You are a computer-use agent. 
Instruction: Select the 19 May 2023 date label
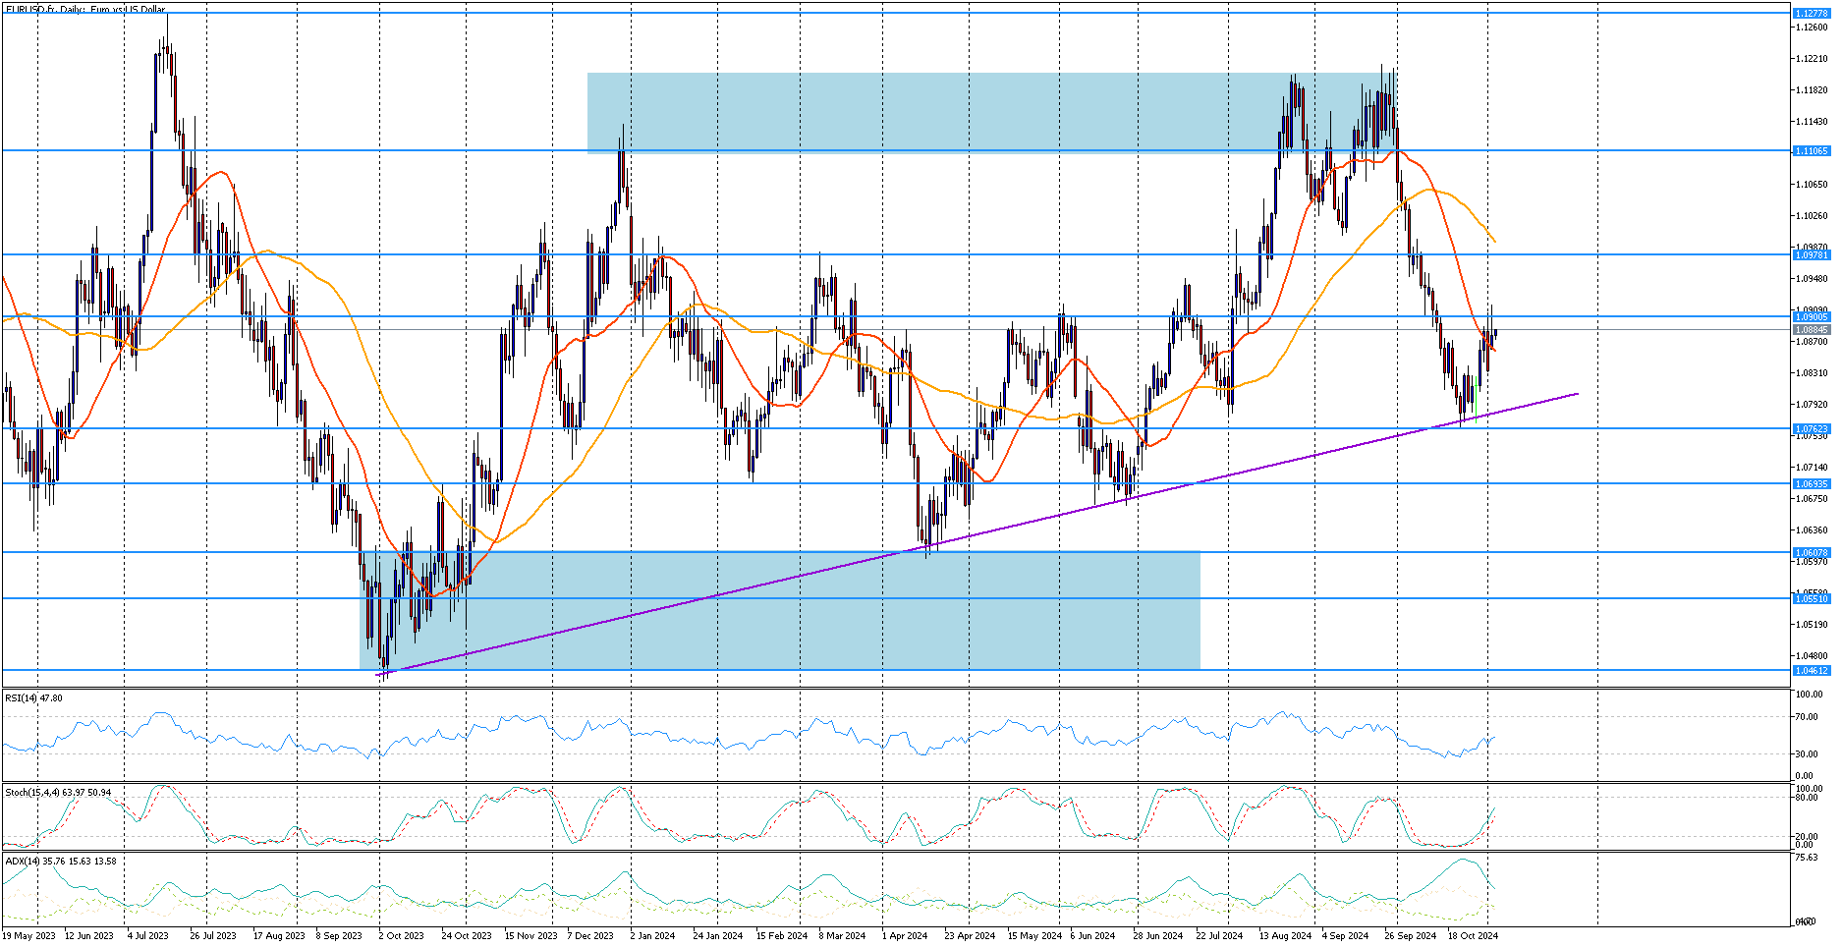(30, 936)
